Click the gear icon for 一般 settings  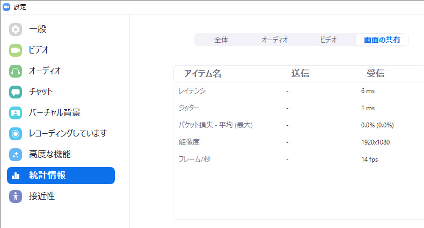point(16,29)
